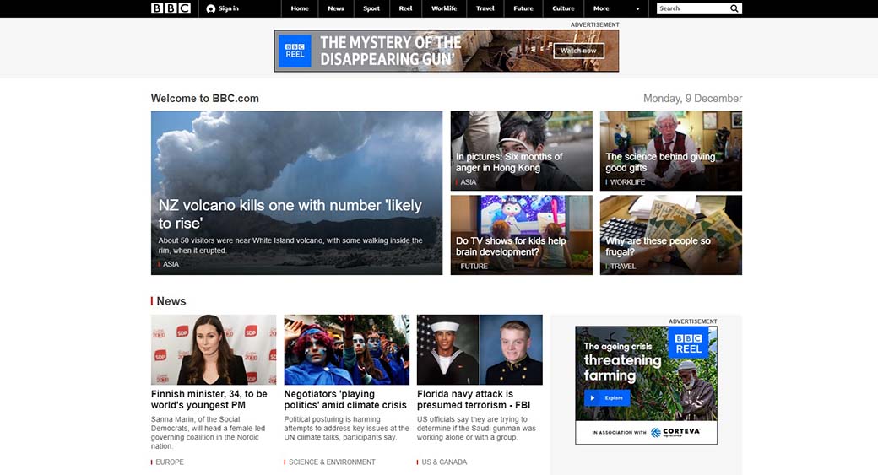The width and height of the screenshot is (878, 475).
Task: Click the Science & Environment category tag
Action: (x=332, y=462)
